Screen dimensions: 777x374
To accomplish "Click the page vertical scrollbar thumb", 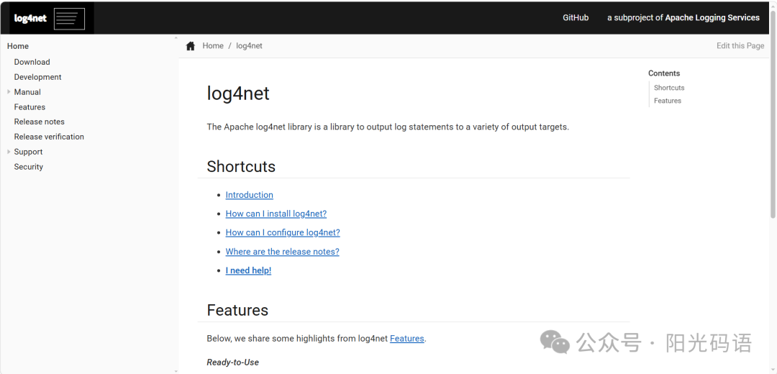I will (773, 127).
